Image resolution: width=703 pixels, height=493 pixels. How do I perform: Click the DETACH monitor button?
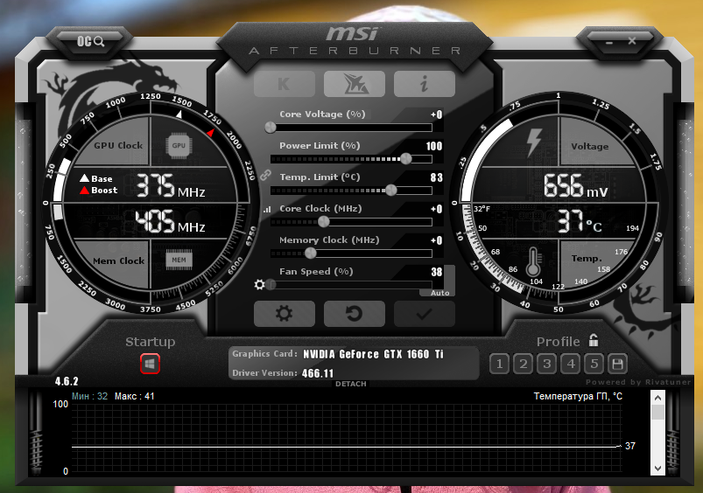coord(350,384)
